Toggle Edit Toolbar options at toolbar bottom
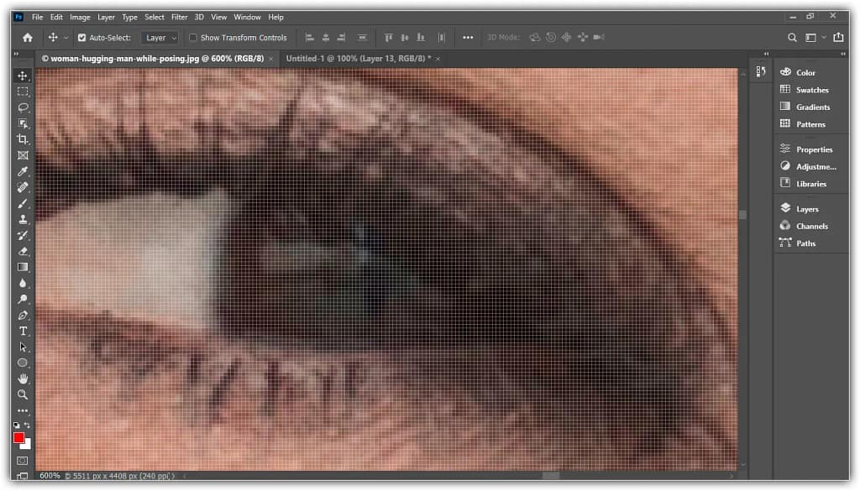Image resolution: width=860 pixels, height=491 pixels. click(x=23, y=410)
